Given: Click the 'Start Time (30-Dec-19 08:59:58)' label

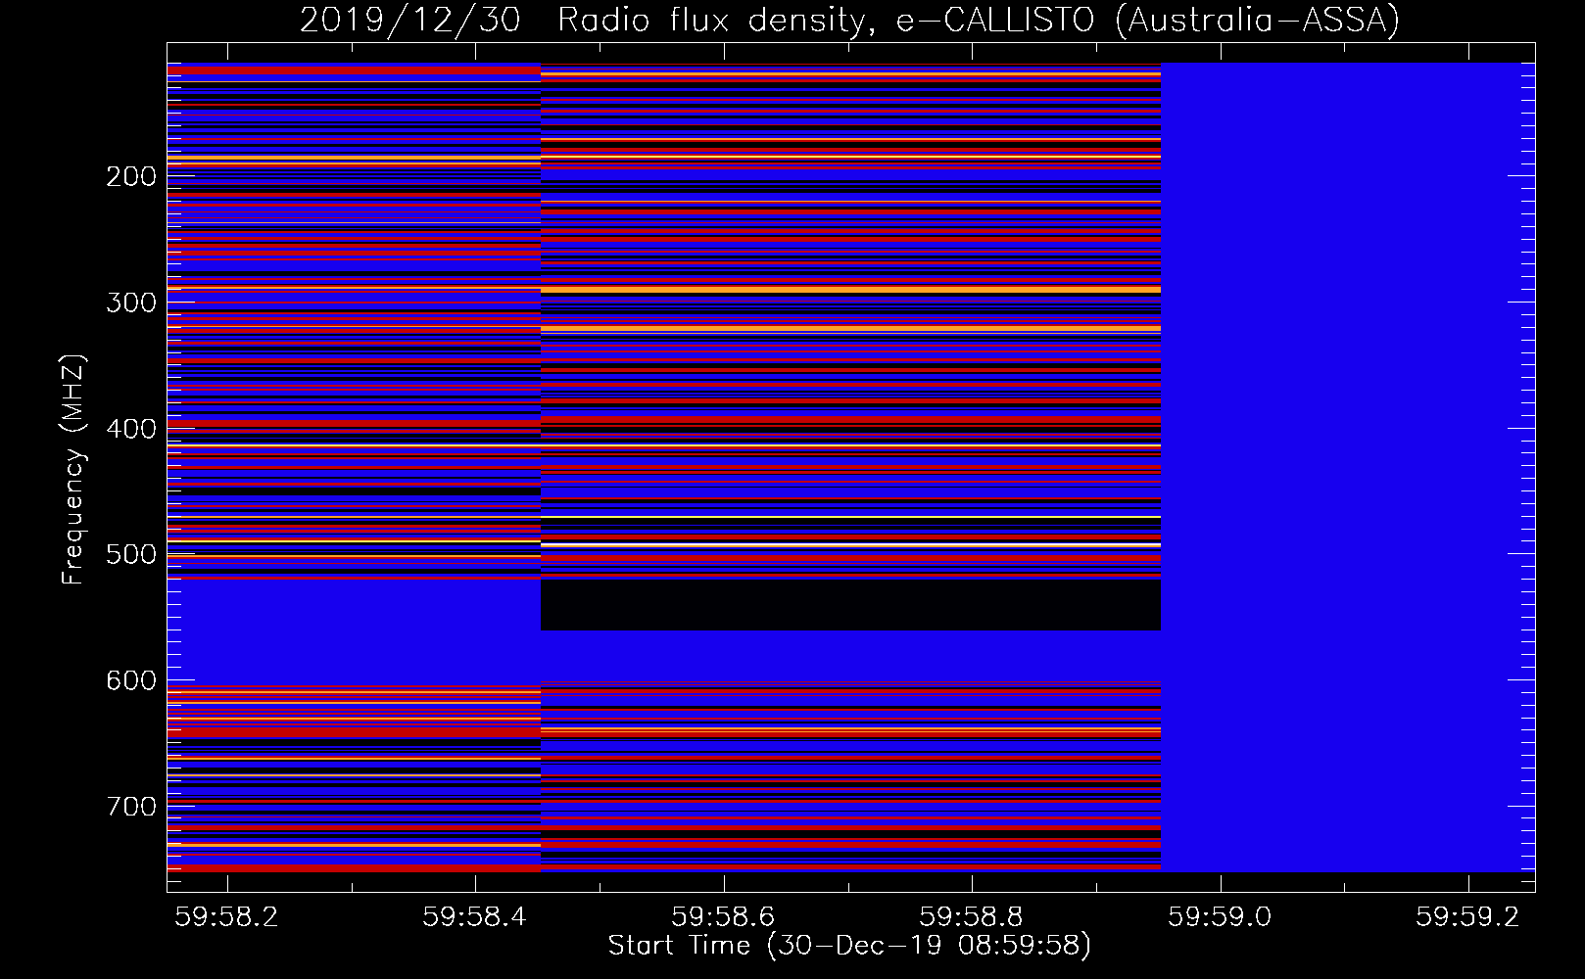Looking at the screenshot, I should pyautogui.click(x=849, y=946).
